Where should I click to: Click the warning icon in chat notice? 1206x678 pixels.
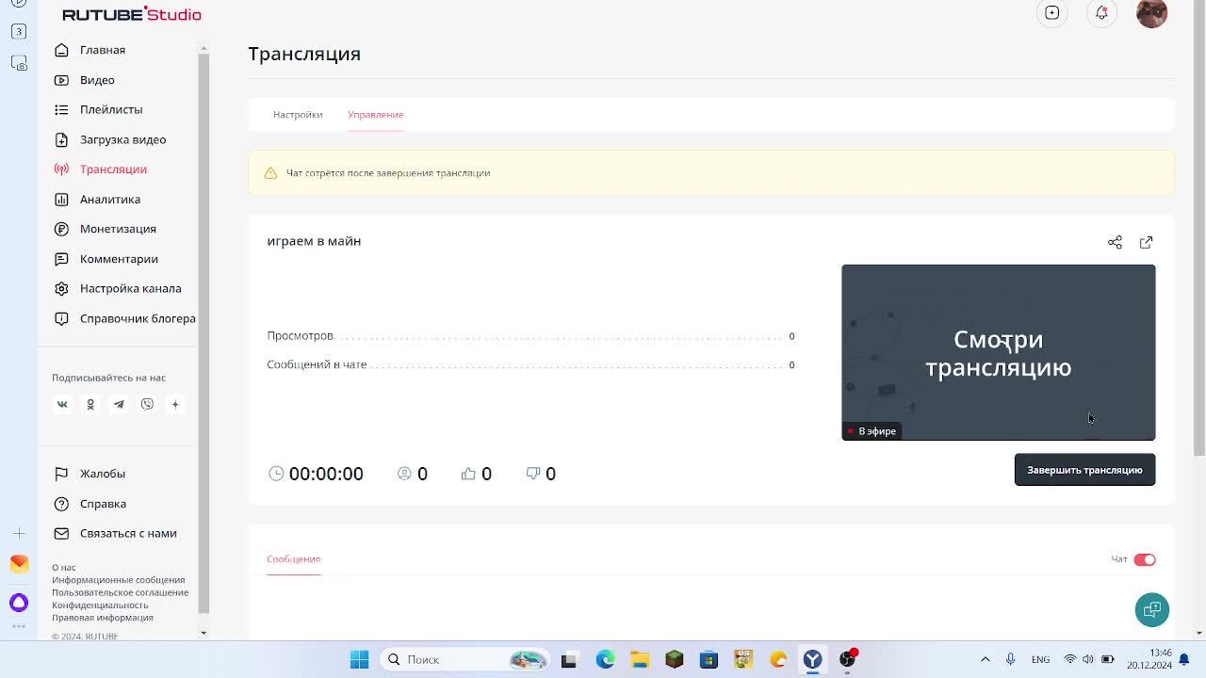270,173
